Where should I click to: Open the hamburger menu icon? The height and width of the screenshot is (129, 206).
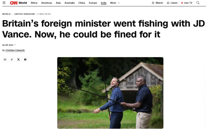pyautogui.click(x=4, y=3)
